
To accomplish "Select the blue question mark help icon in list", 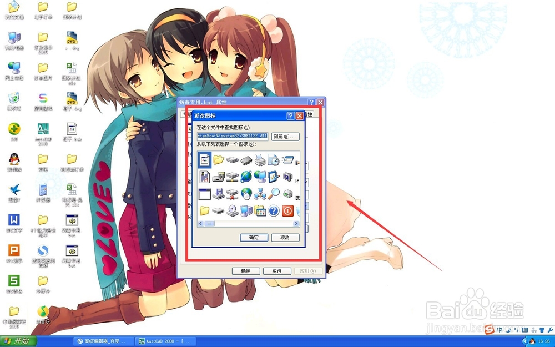I will coord(274,211).
